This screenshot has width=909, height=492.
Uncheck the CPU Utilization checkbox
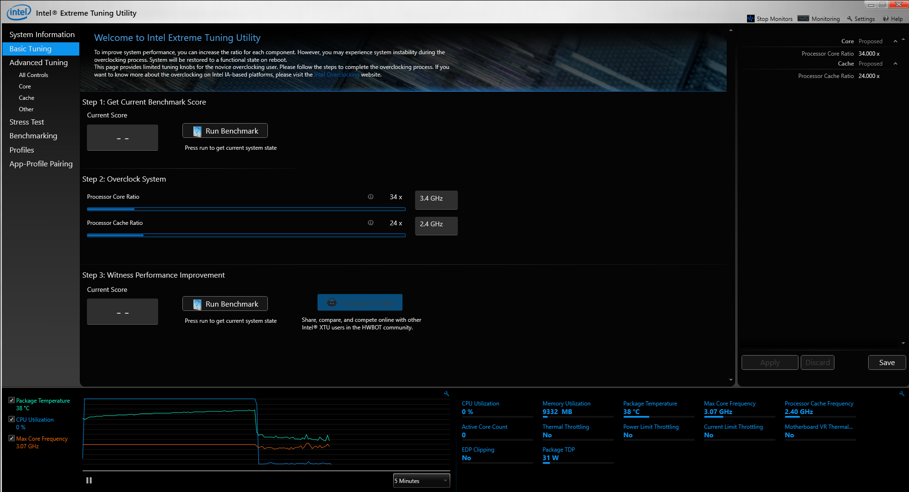(x=11, y=419)
